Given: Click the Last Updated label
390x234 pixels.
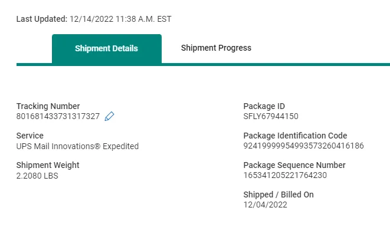Looking at the screenshot, I should pos(42,19).
